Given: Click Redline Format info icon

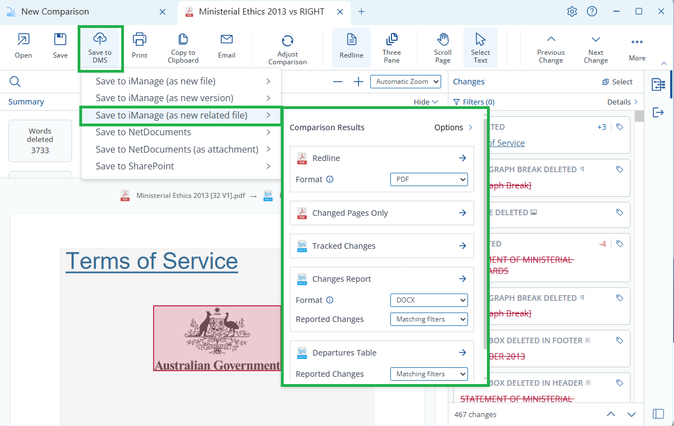Looking at the screenshot, I should click(x=329, y=179).
